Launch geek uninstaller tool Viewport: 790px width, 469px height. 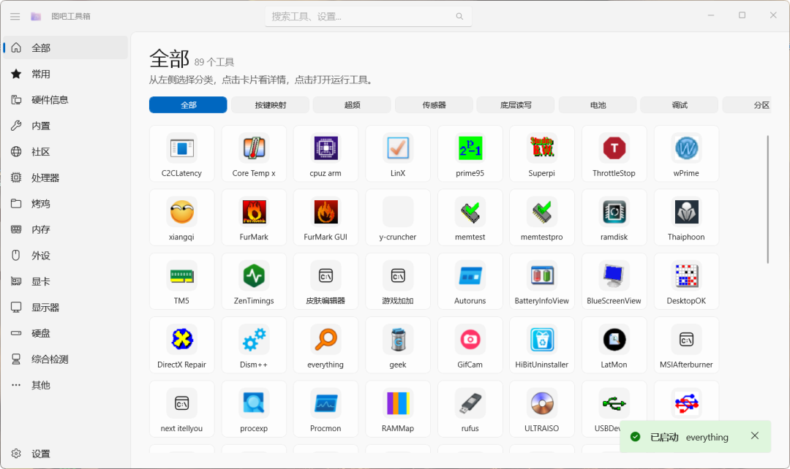click(x=397, y=346)
